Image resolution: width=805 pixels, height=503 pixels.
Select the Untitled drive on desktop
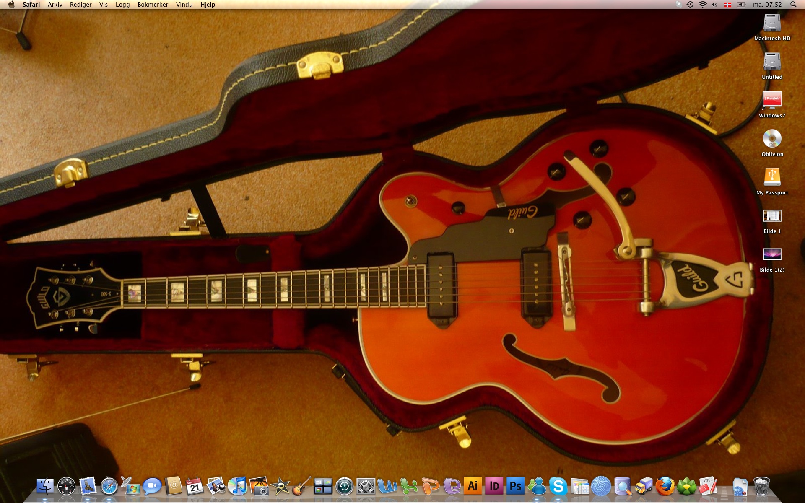click(x=772, y=66)
